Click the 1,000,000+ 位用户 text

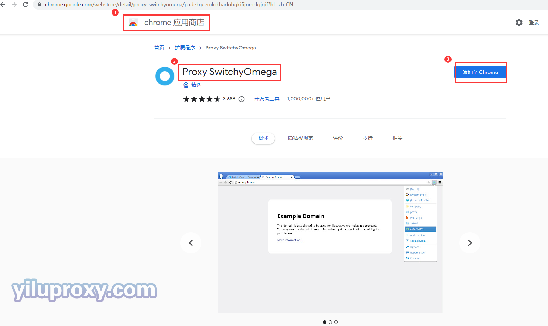tap(309, 99)
